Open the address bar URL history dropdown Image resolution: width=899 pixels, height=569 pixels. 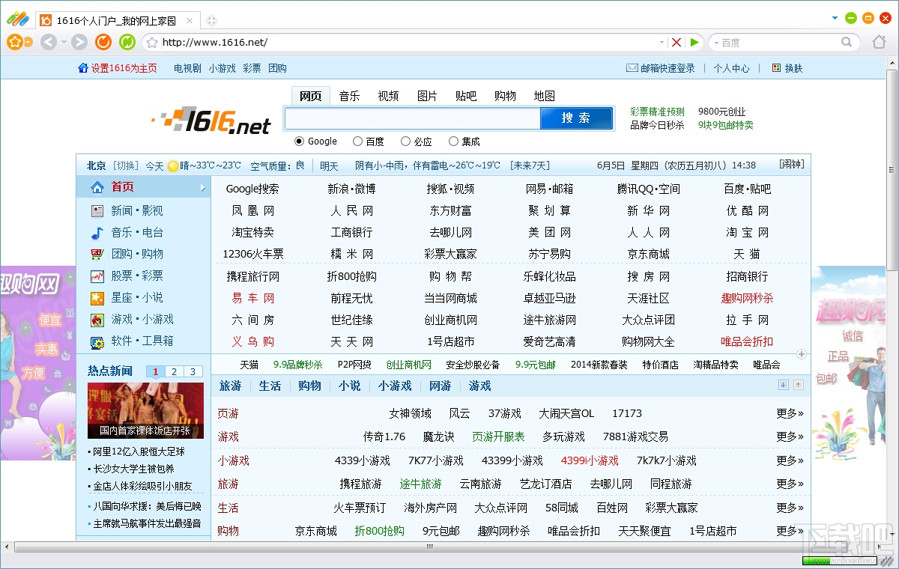tap(662, 43)
